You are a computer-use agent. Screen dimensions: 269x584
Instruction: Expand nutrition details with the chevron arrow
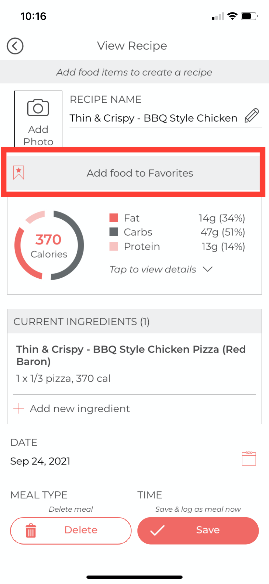pos(207,269)
